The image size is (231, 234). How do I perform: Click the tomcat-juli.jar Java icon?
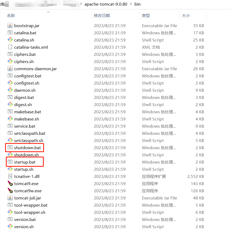[10, 198]
